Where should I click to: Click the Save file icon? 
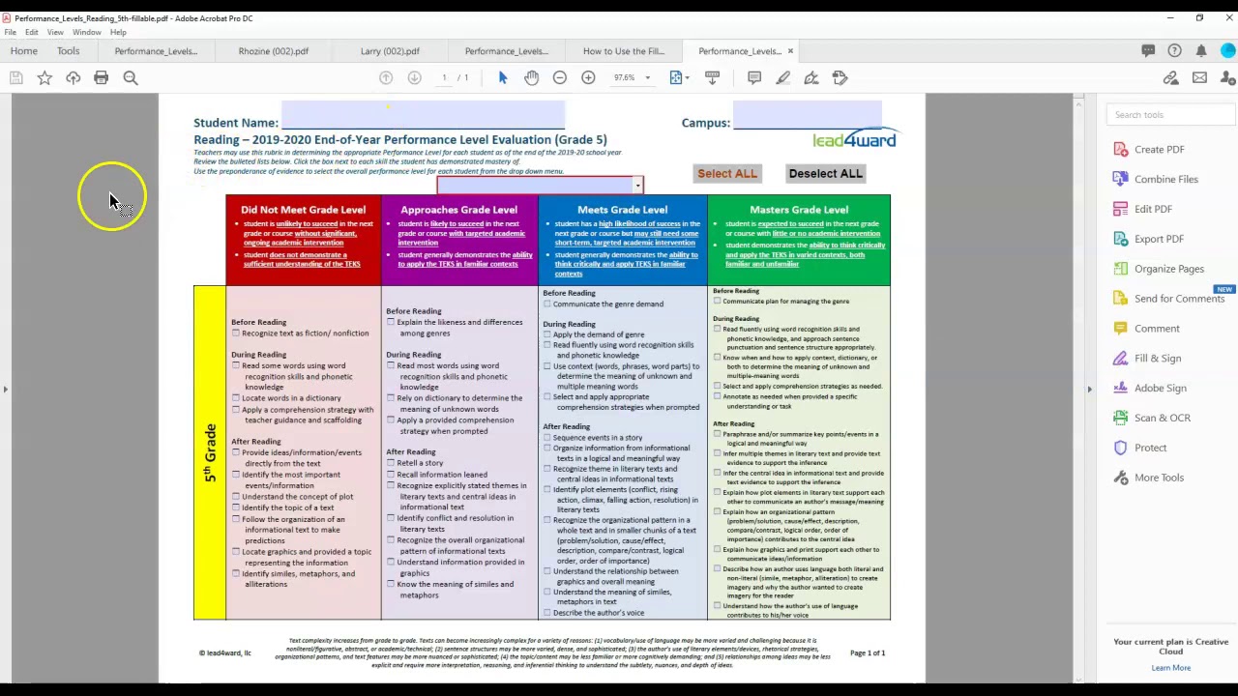16,77
